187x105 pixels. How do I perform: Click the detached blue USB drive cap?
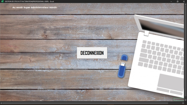pos(124,58)
